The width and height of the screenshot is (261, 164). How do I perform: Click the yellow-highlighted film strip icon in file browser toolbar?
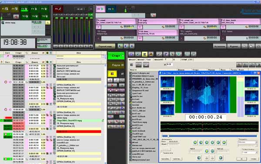[144, 54]
